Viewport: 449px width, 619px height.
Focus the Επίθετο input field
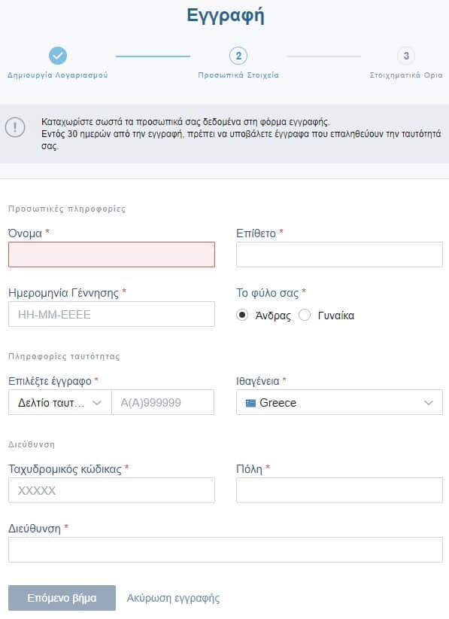tap(339, 255)
